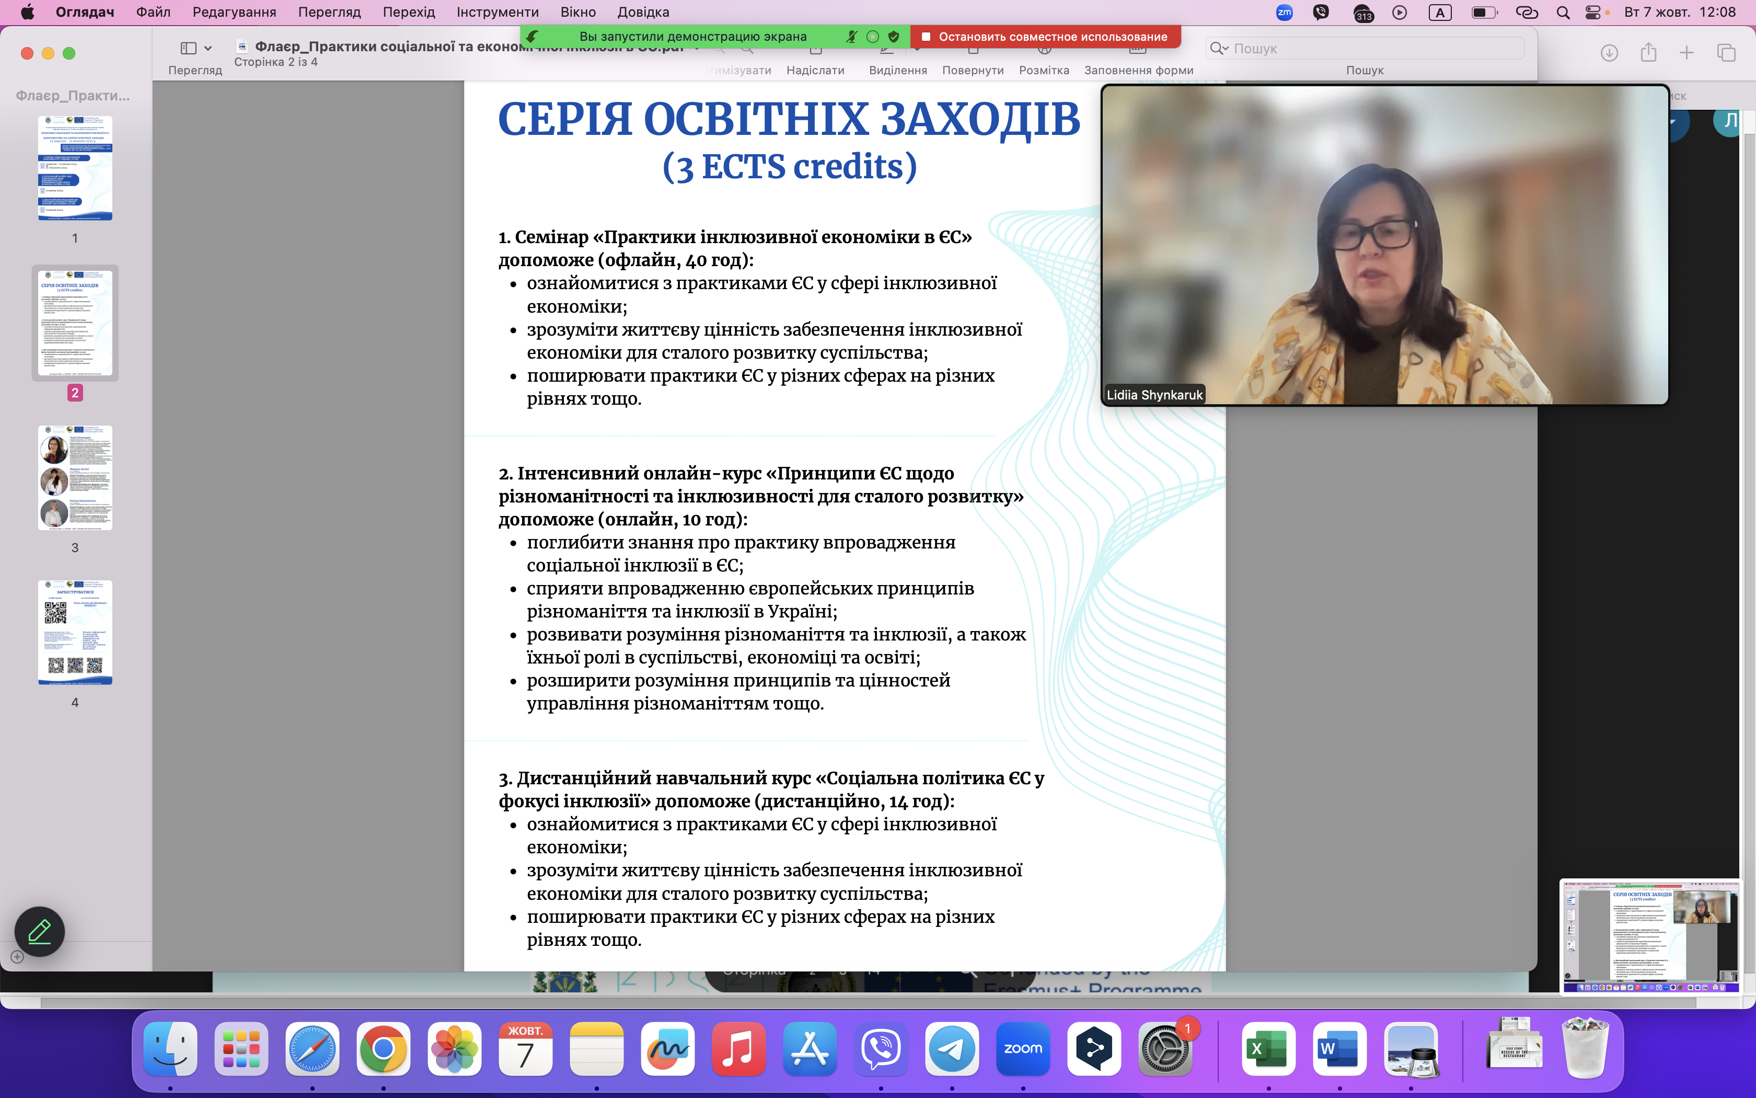The height and width of the screenshot is (1098, 1756).
Task: Open Control Center in the menu bar
Action: [x=1593, y=13]
